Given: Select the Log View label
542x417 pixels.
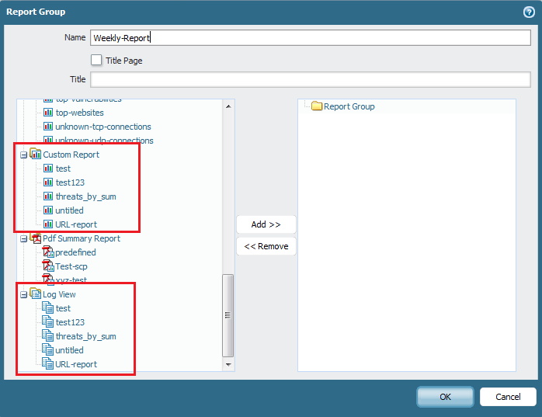Looking at the screenshot, I should (59, 294).
